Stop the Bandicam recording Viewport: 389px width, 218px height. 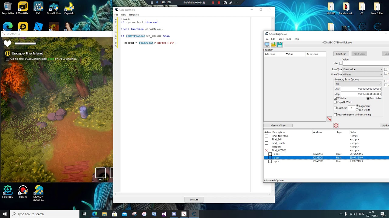(x=219, y=2)
